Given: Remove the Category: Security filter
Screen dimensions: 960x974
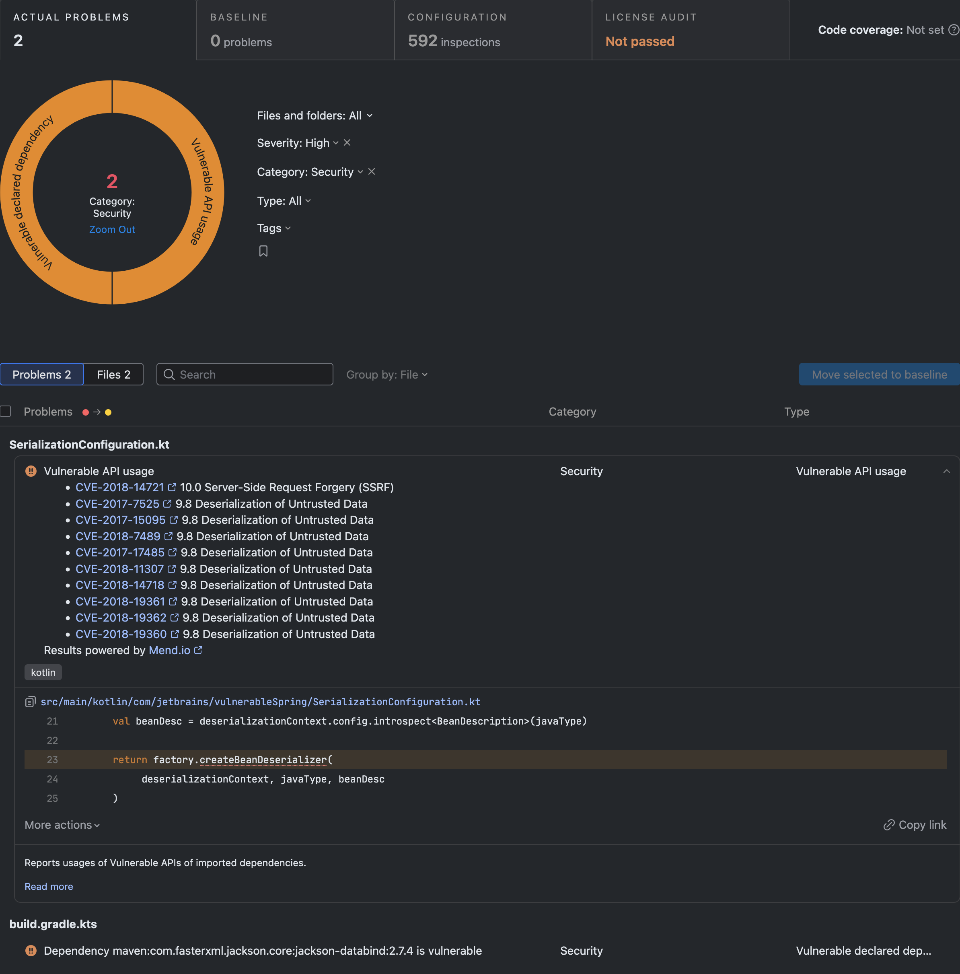Looking at the screenshot, I should [x=371, y=171].
